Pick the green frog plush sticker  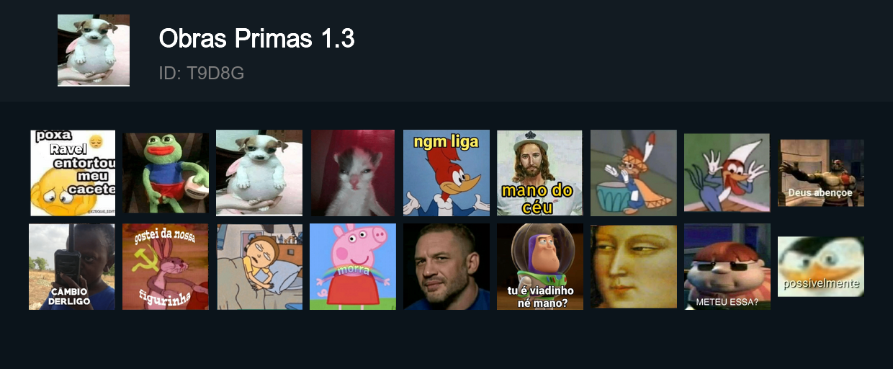(x=166, y=173)
